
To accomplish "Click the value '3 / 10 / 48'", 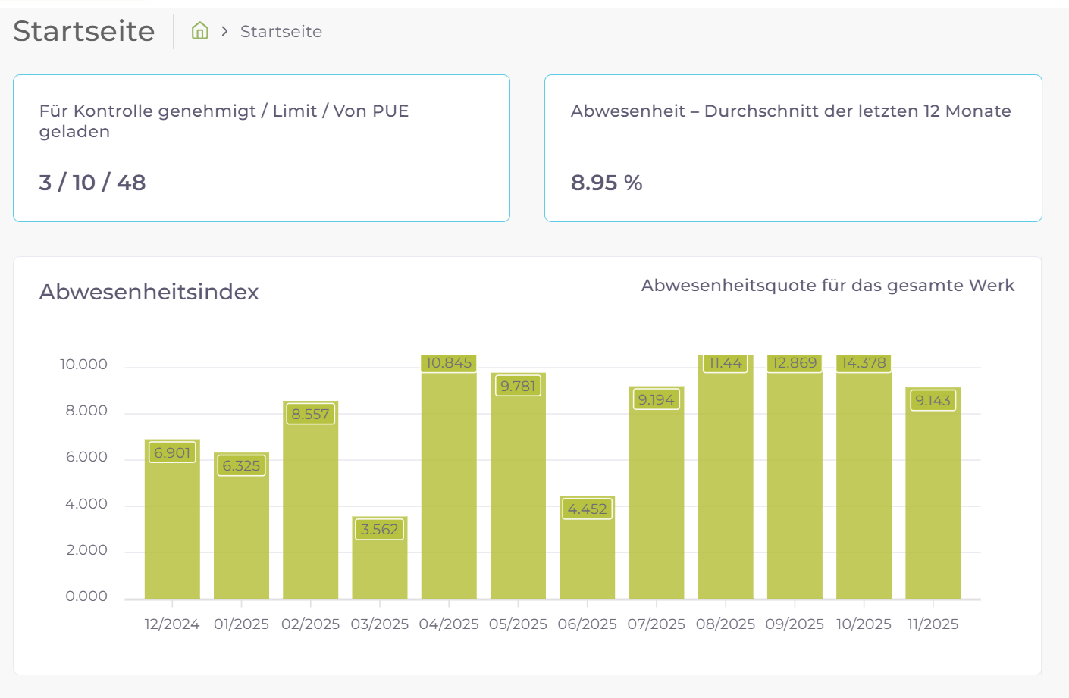I will (x=92, y=183).
